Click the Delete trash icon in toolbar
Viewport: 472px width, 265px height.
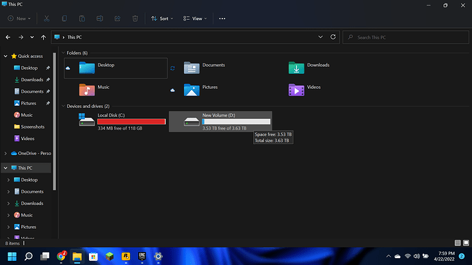(135, 18)
